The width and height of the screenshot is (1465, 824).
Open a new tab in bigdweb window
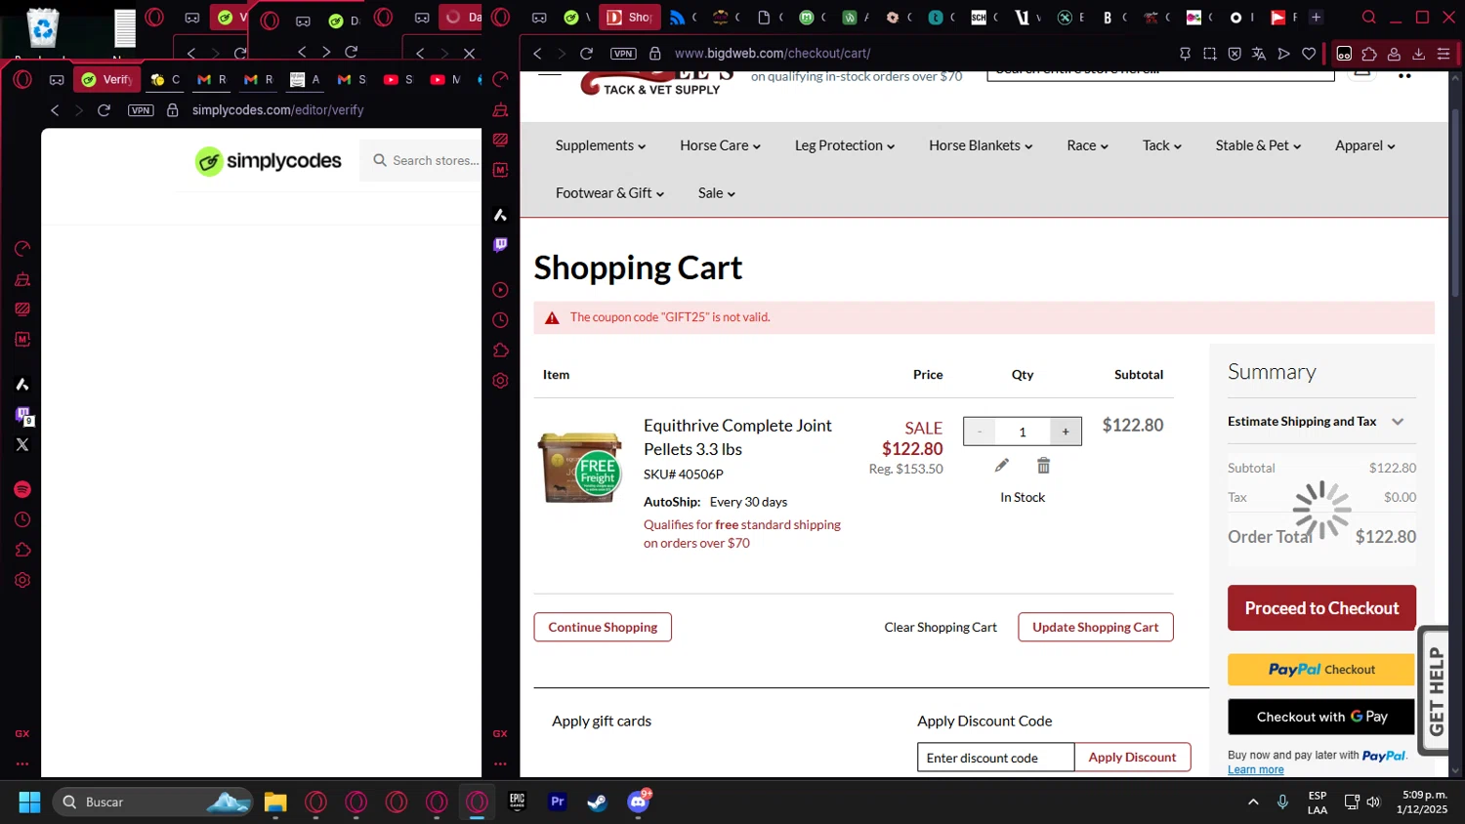pyautogui.click(x=1316, y=18)
